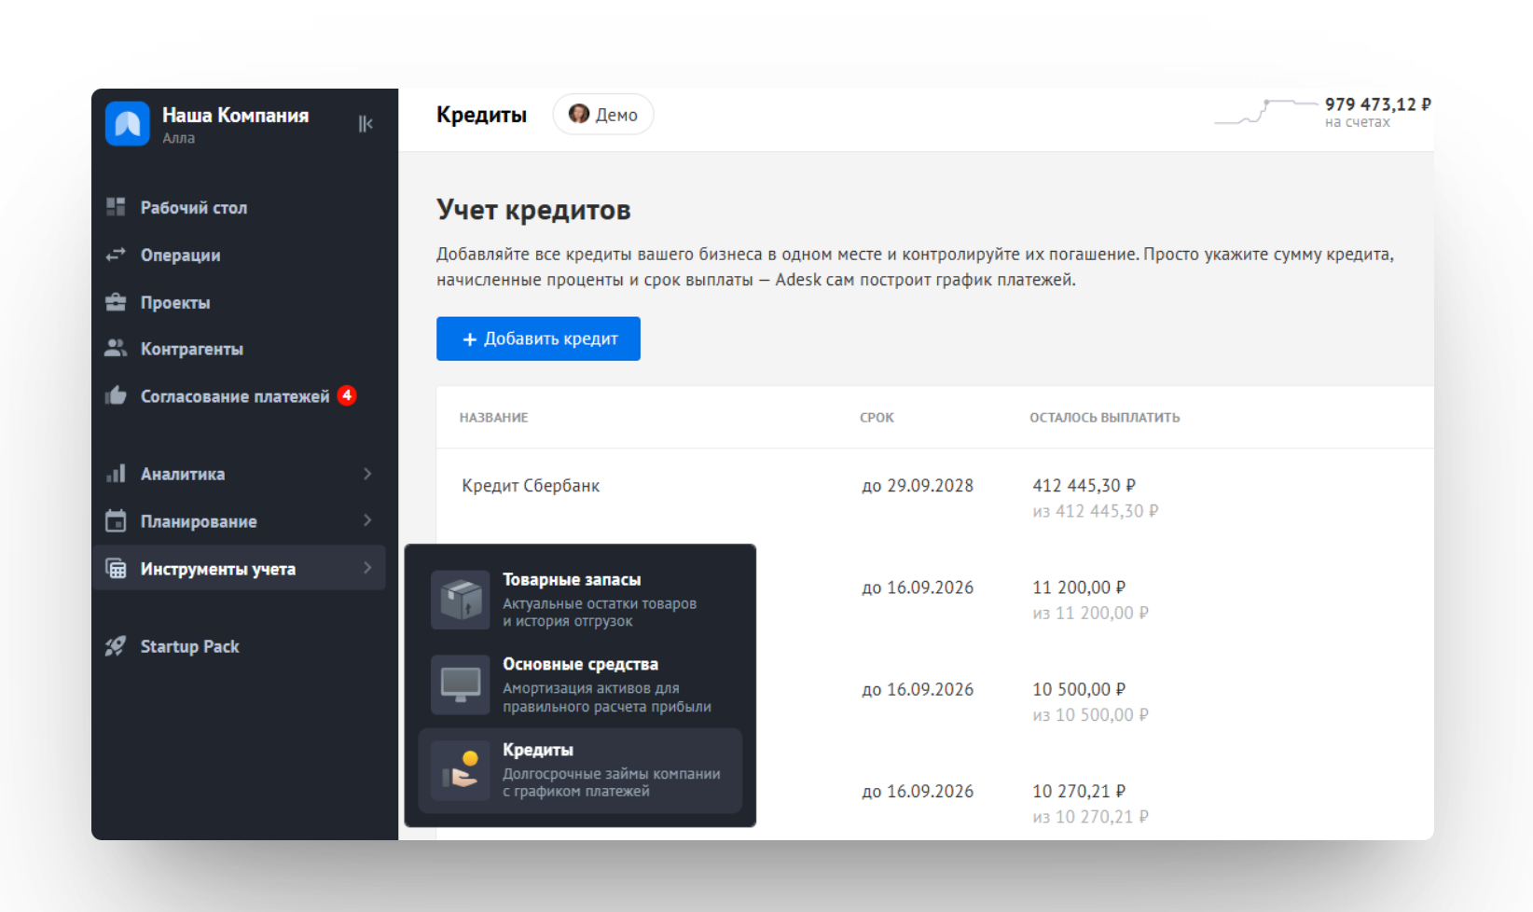Image resolution: width=1533 pixels, height=912 pixels.
Task: Click the Рабочий стол dashboard icon
Action: coord(116,207)
